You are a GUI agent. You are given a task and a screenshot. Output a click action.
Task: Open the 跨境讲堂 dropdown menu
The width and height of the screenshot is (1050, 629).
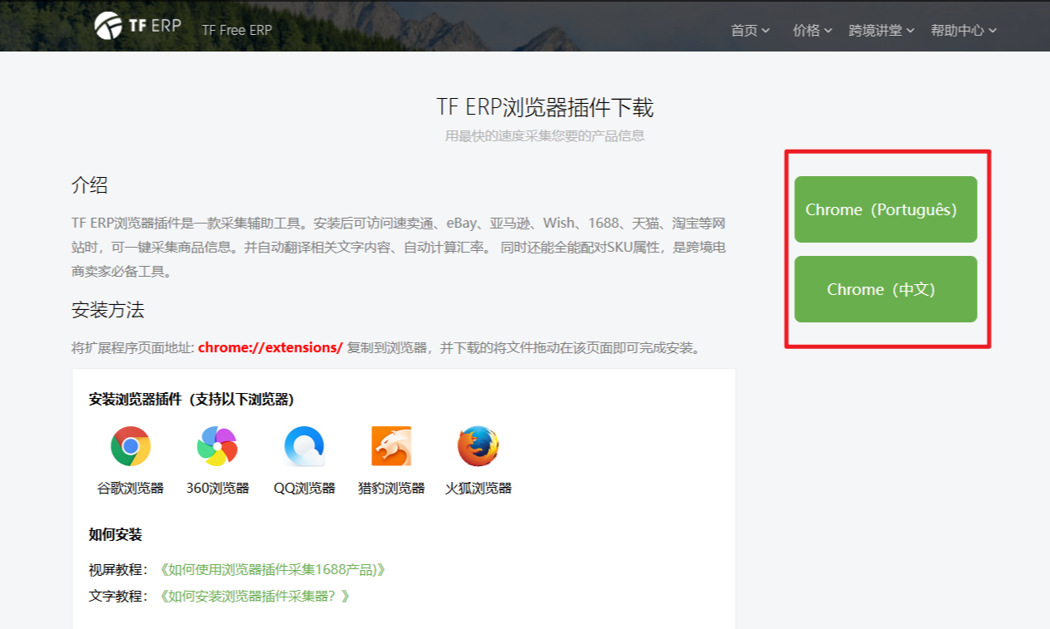pyautogui.click(x=881, y=31)
